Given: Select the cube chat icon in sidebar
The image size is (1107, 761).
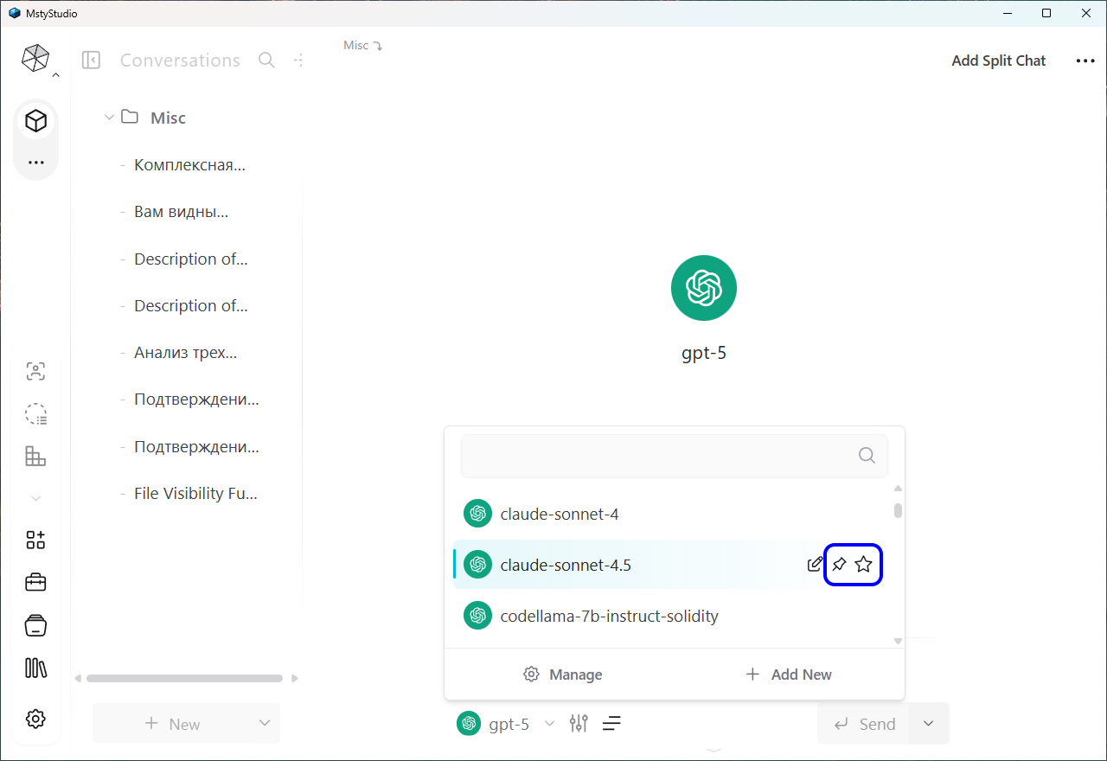Looking at the screenshot, I should coord(35,121).
